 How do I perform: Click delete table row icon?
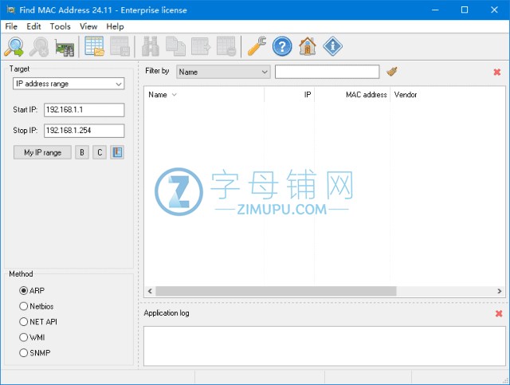[x=226, y=46]
